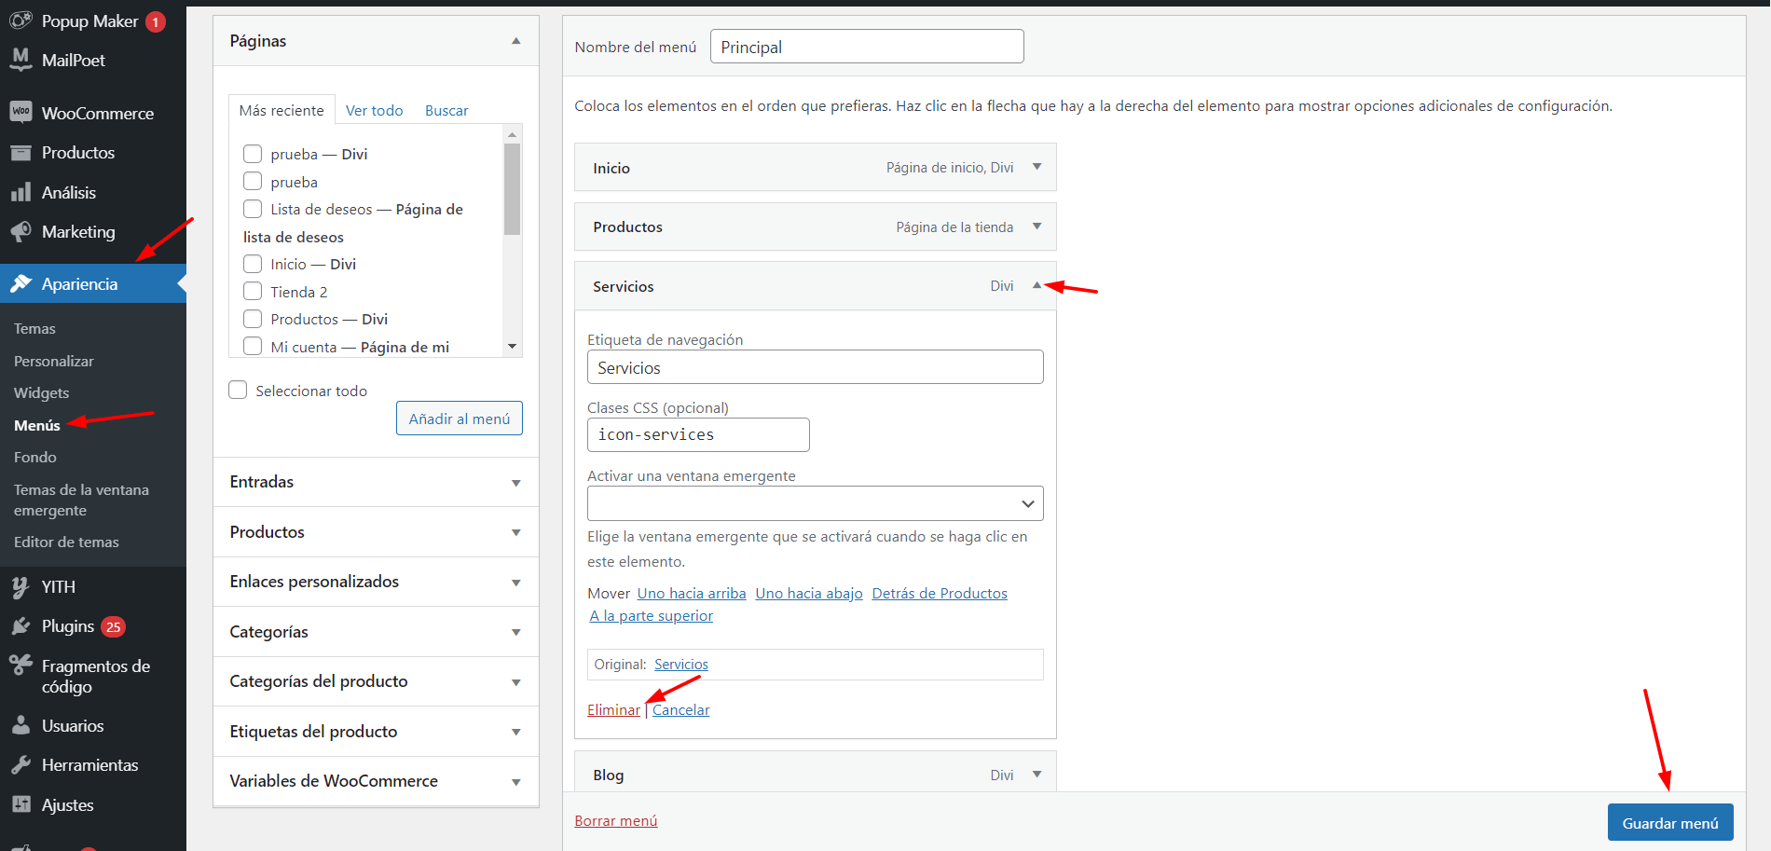Collapse the Páginas panel arrow
1771x851 pixels.
point(515,41)
